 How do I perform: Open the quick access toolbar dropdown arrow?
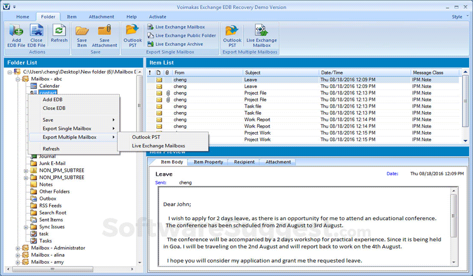pyautogui.click(x=14, y=6)
